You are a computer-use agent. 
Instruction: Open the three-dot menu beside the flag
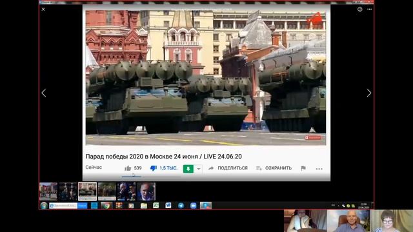pos(319,169)
